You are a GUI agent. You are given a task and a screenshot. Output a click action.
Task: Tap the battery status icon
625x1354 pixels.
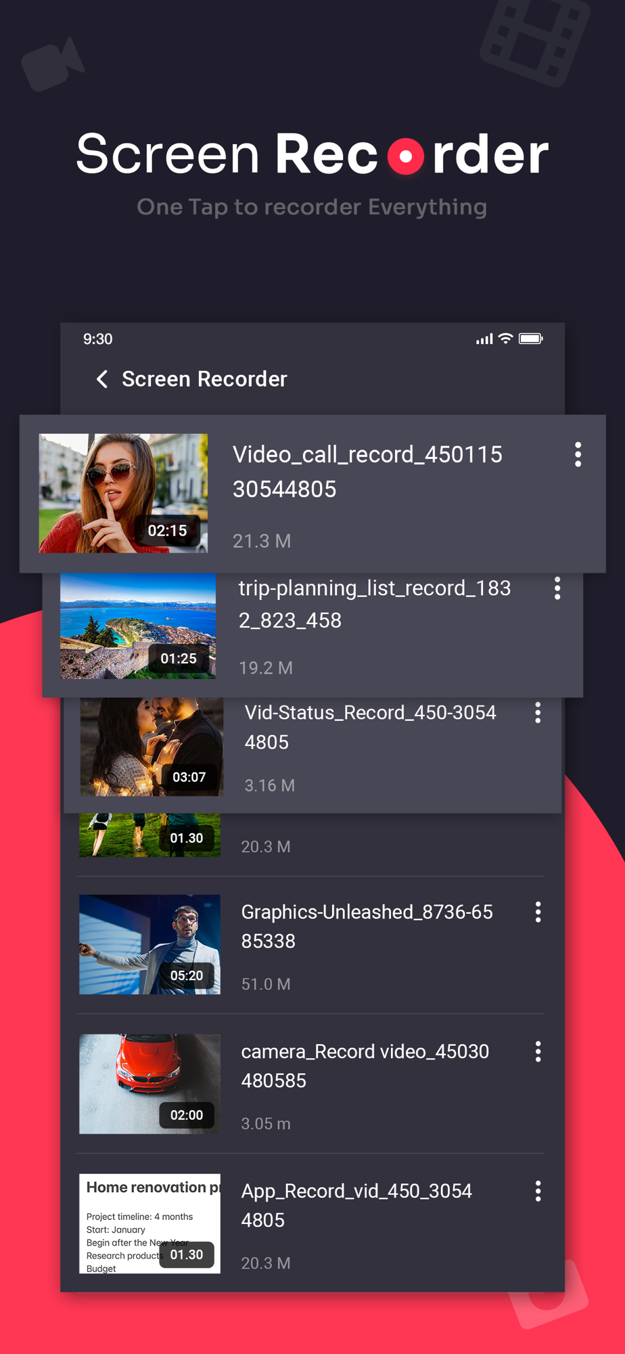[x=531, y=338]
